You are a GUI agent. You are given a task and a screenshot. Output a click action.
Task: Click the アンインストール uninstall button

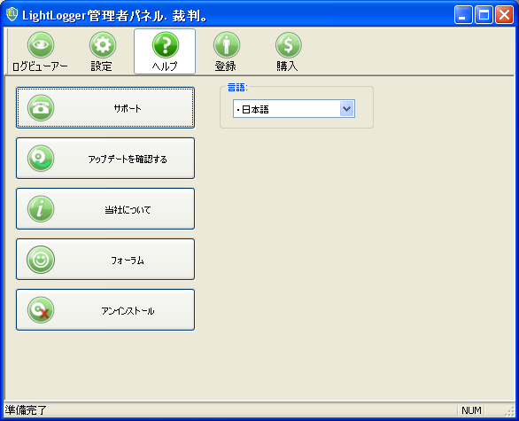[x=105, y=309]
